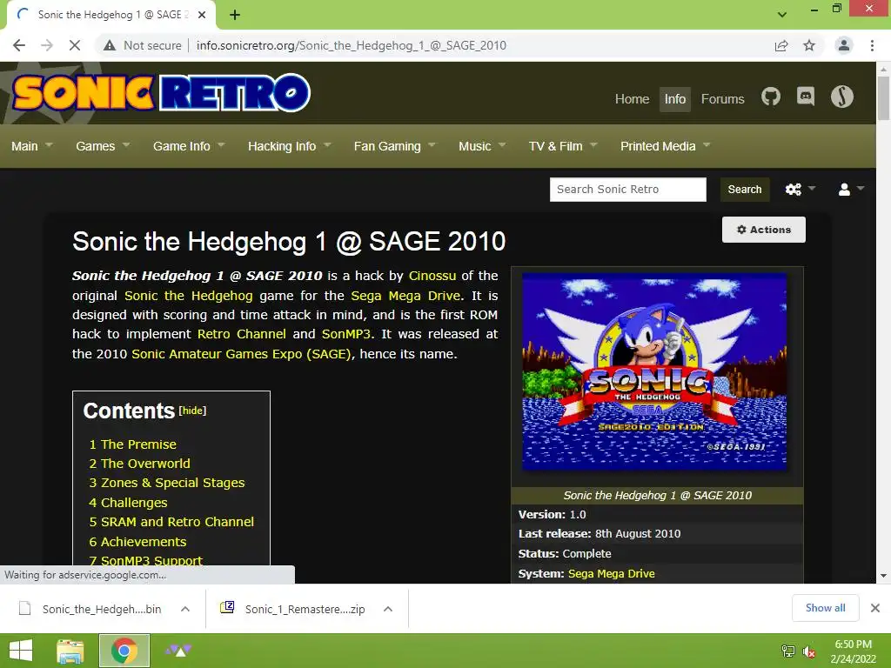Click the gear Actions button
Screen dimensions: 891x668
(764, 230)
